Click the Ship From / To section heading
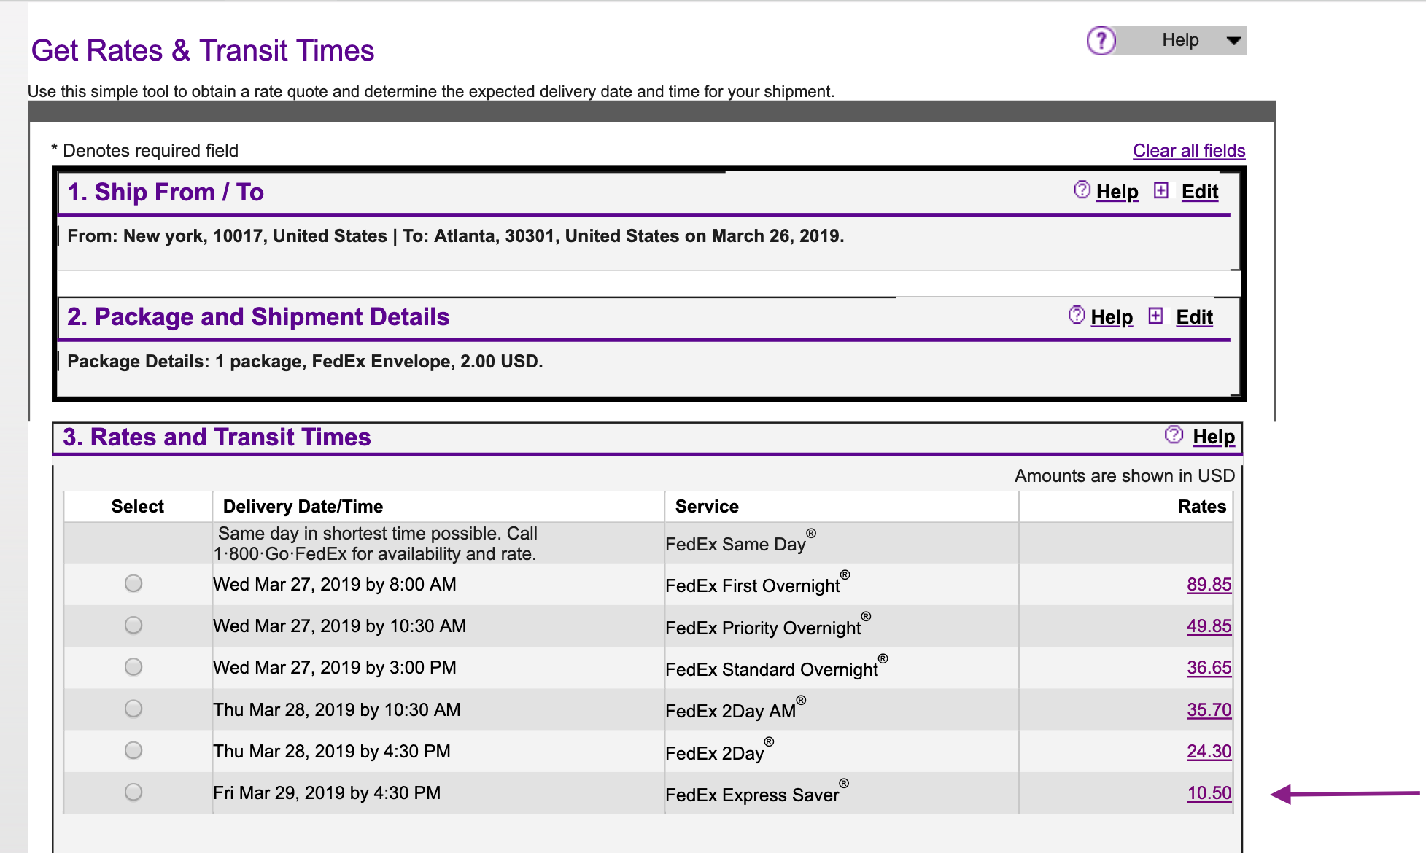The image size is (1426, 853). pyautogui.click(x=166, y=192)
